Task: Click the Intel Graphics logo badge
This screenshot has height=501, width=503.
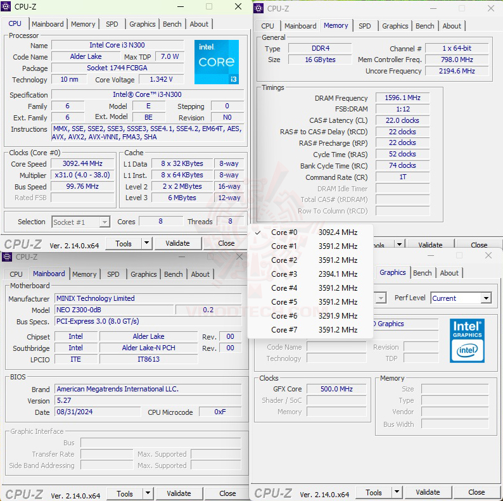Action: [x=467, y=341]
